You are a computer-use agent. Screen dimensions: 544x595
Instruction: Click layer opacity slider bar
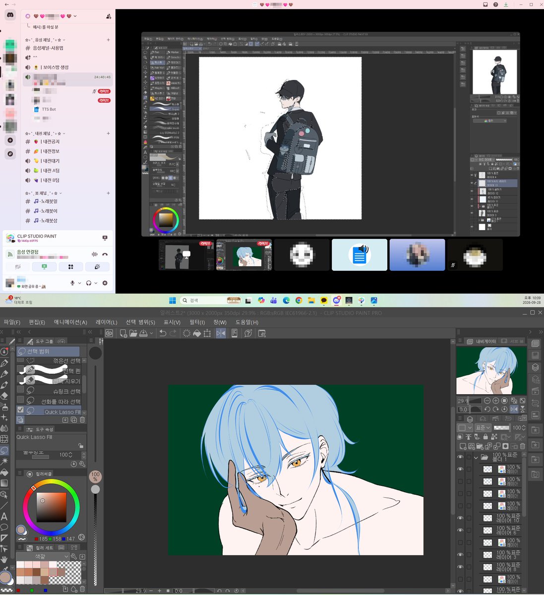[502, 427]
